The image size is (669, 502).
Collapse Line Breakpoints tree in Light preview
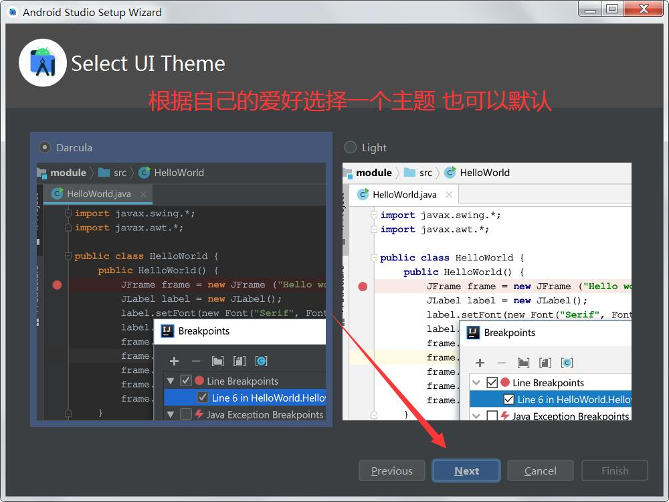(x=476, y=382)
